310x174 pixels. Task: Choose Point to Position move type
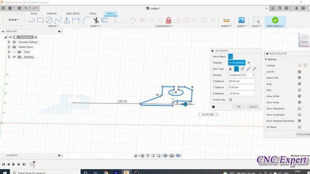point(254,69)
